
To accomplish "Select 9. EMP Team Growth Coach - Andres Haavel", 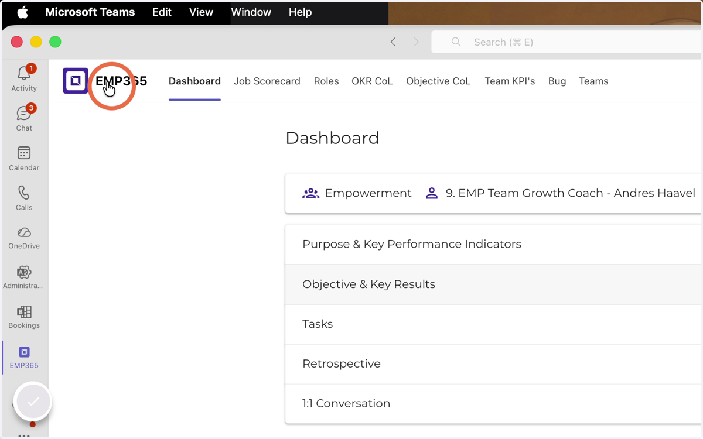I will (x=571, y=193).
